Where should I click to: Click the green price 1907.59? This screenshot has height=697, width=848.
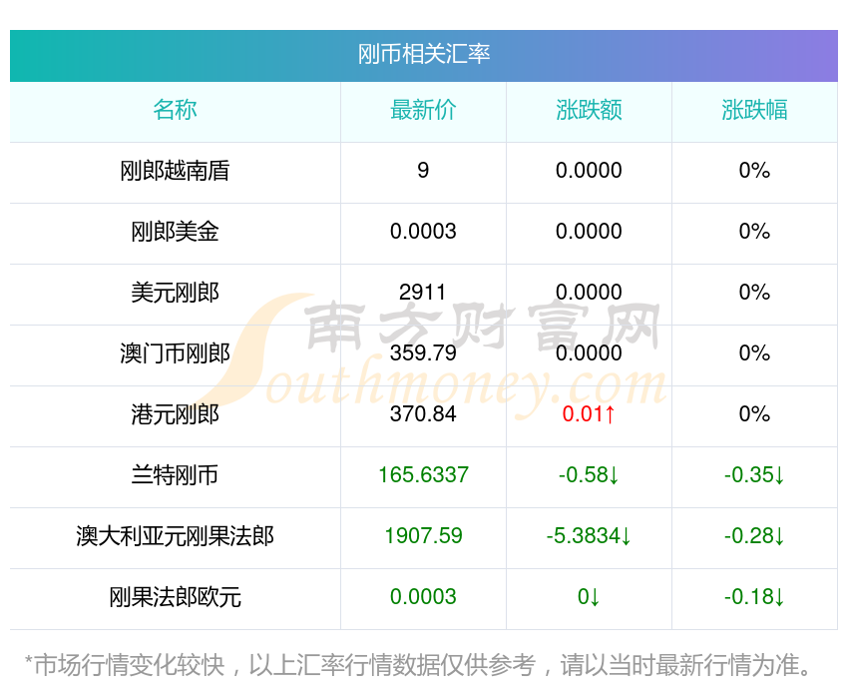423,536
